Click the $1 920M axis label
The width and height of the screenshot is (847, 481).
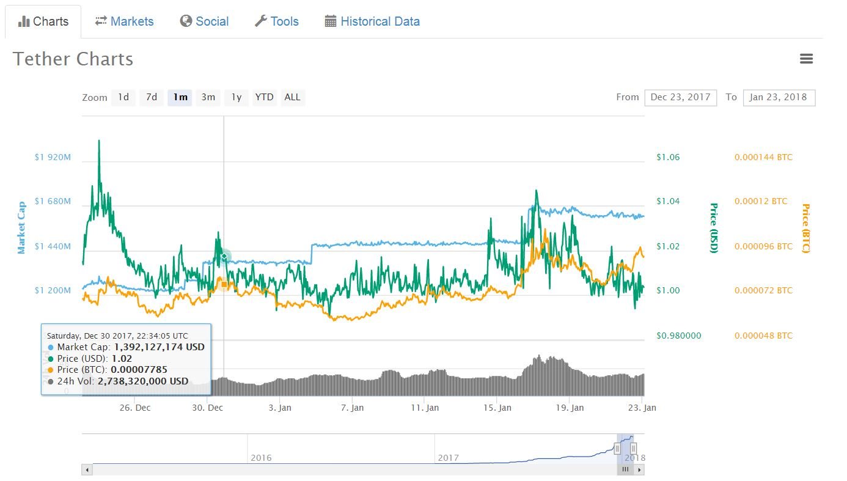(x=53, y=157)
